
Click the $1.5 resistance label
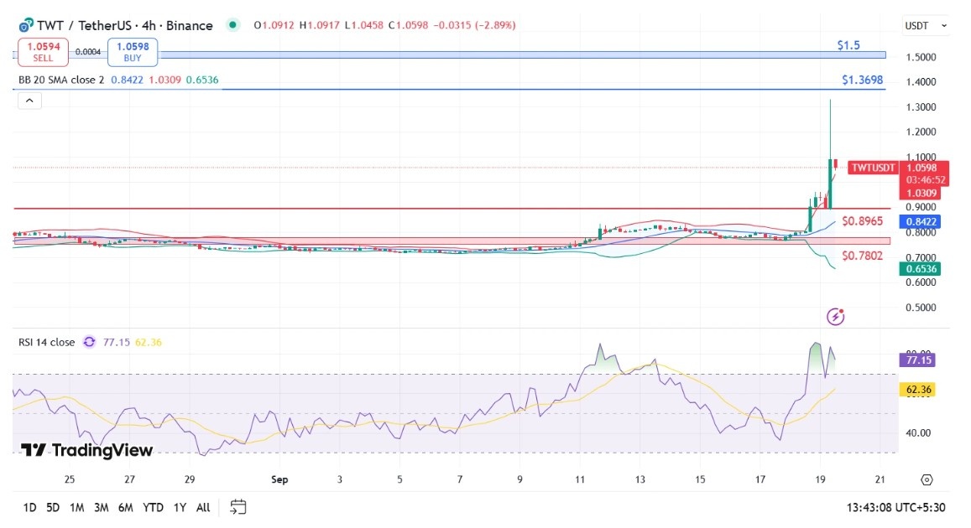tap(848, 45)
